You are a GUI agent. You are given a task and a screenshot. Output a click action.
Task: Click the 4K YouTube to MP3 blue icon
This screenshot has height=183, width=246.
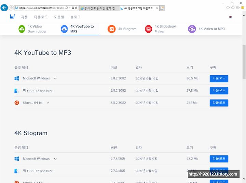[x=64, y=29]
